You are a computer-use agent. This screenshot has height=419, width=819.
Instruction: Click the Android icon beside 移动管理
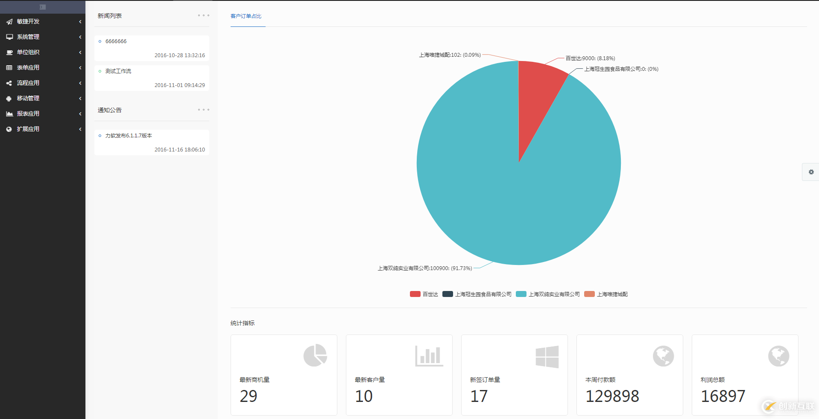(9, 99)
